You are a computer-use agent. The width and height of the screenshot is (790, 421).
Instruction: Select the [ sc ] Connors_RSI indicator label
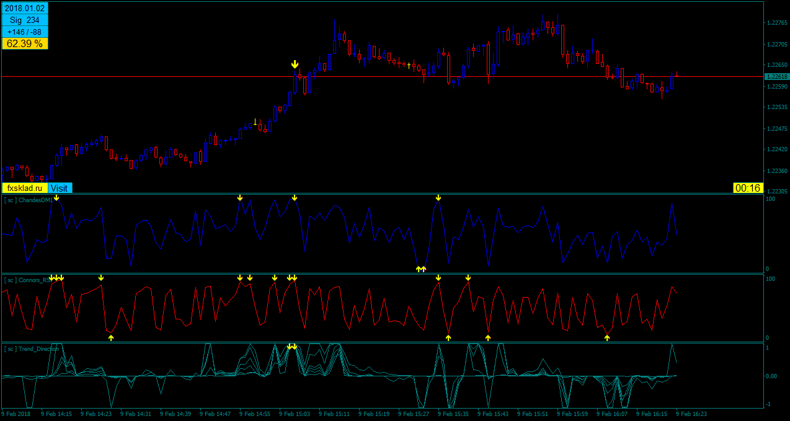pos(27,280)
